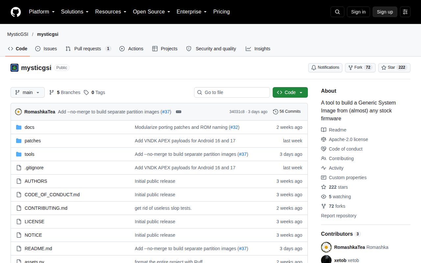Click the mysticgsi repository avatar icon
Image resolution: width=421 pixels, height=263 pixels.
(x=14, y=68)
